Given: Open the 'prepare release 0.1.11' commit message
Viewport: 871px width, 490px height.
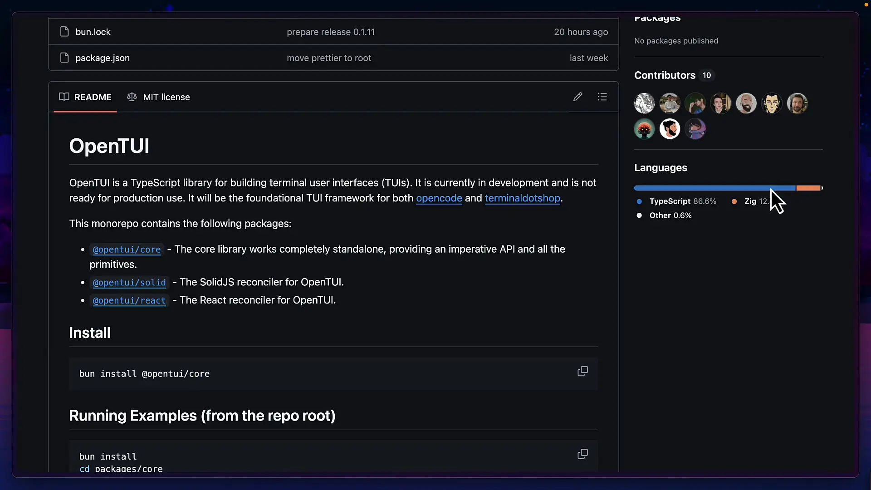Looking at the screenshot, I should coord(330,32).
